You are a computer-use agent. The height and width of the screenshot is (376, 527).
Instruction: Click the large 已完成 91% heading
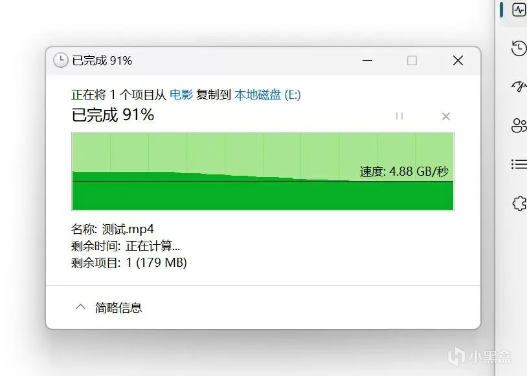113,115
